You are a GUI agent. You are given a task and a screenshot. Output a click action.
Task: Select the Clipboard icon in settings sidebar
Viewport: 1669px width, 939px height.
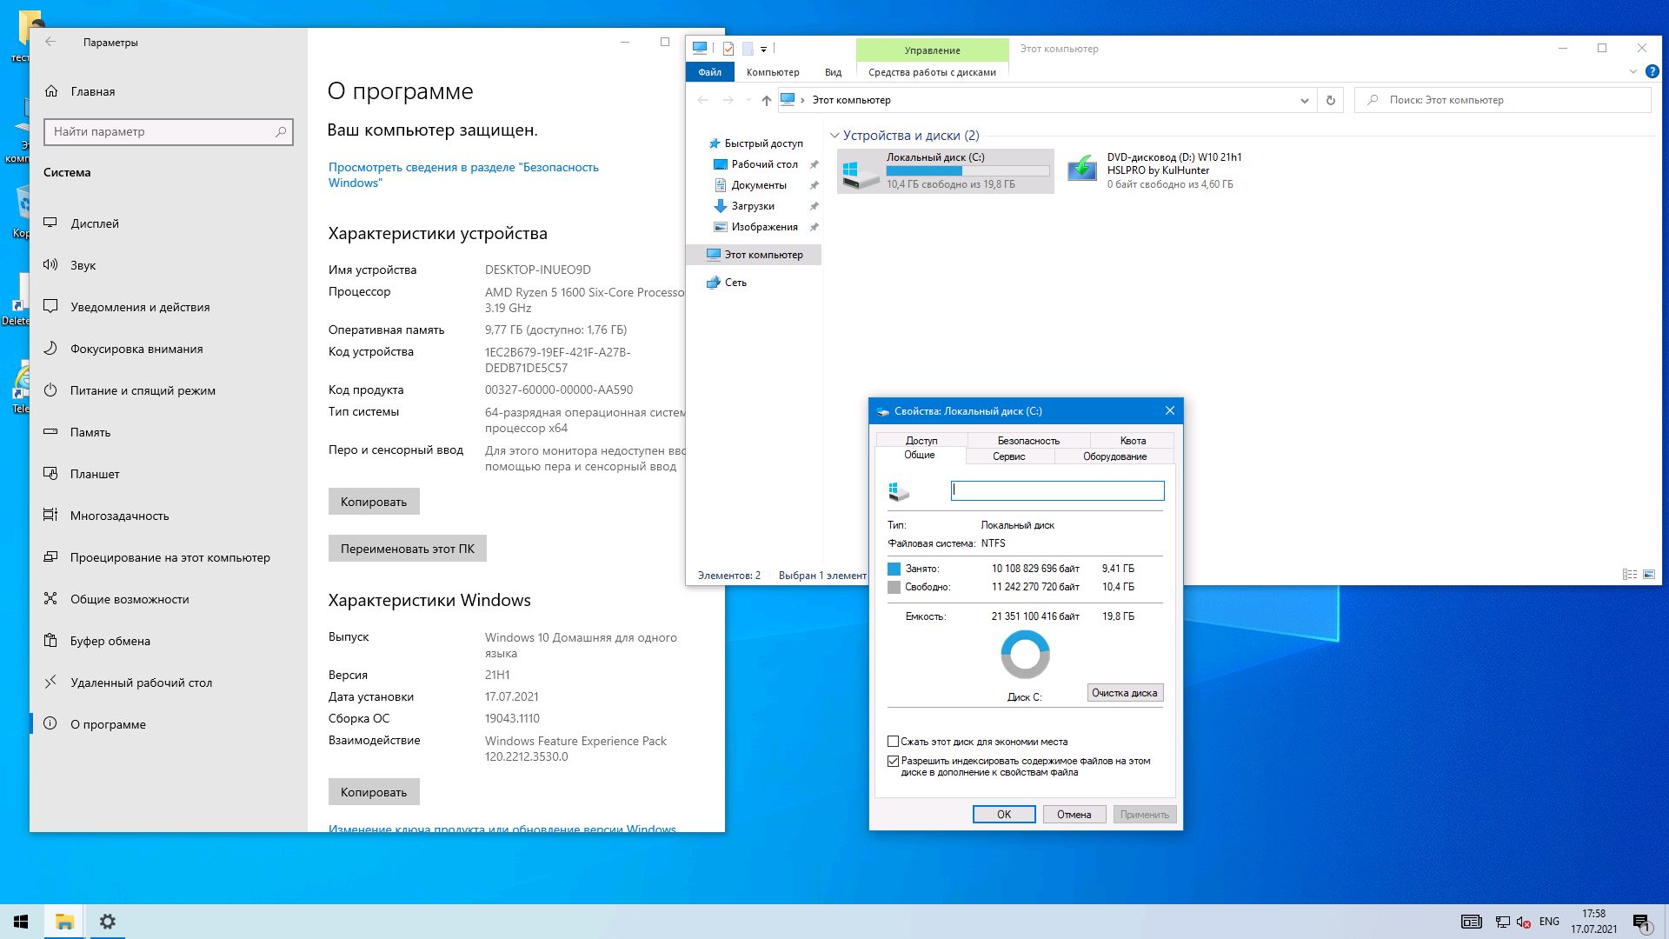pos(50,641)
